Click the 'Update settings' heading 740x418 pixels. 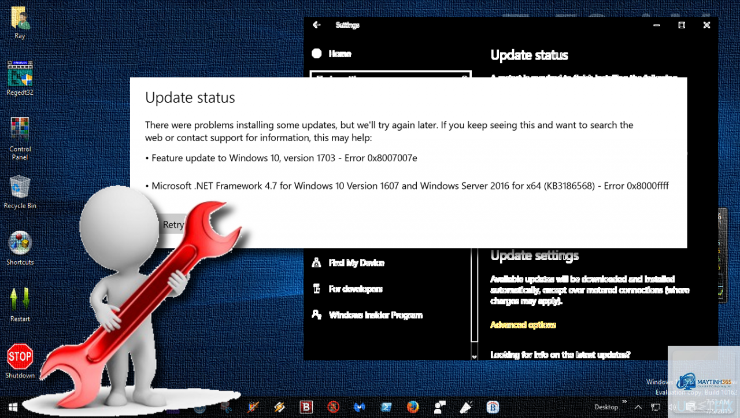[x=535, y=255]
